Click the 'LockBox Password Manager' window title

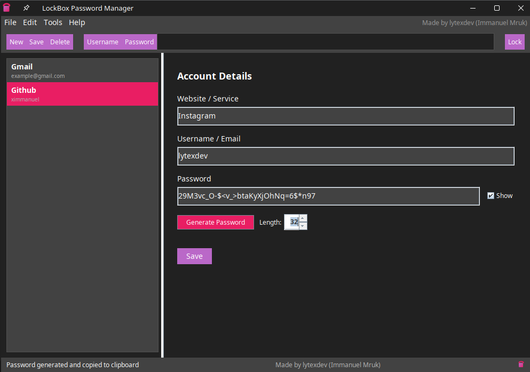coord(88,8)
